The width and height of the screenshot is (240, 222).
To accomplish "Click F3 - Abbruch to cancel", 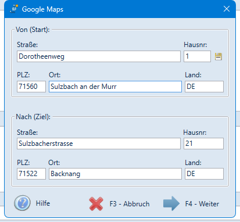I will [130, 204].
